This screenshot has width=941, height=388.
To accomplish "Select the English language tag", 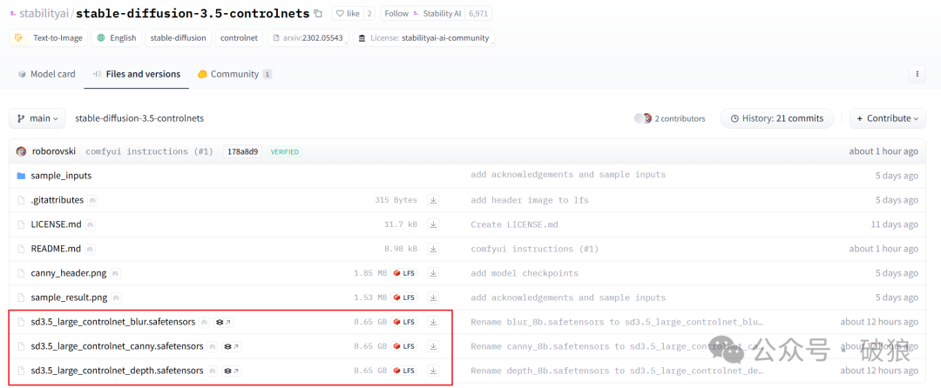I will (117, 37).
